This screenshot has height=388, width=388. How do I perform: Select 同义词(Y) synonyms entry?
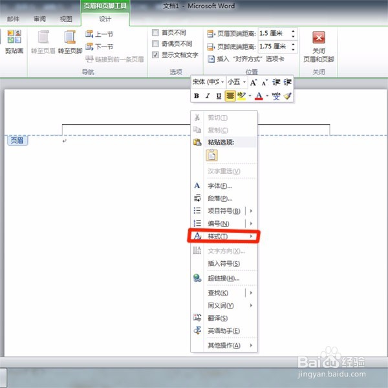(224, 306)
